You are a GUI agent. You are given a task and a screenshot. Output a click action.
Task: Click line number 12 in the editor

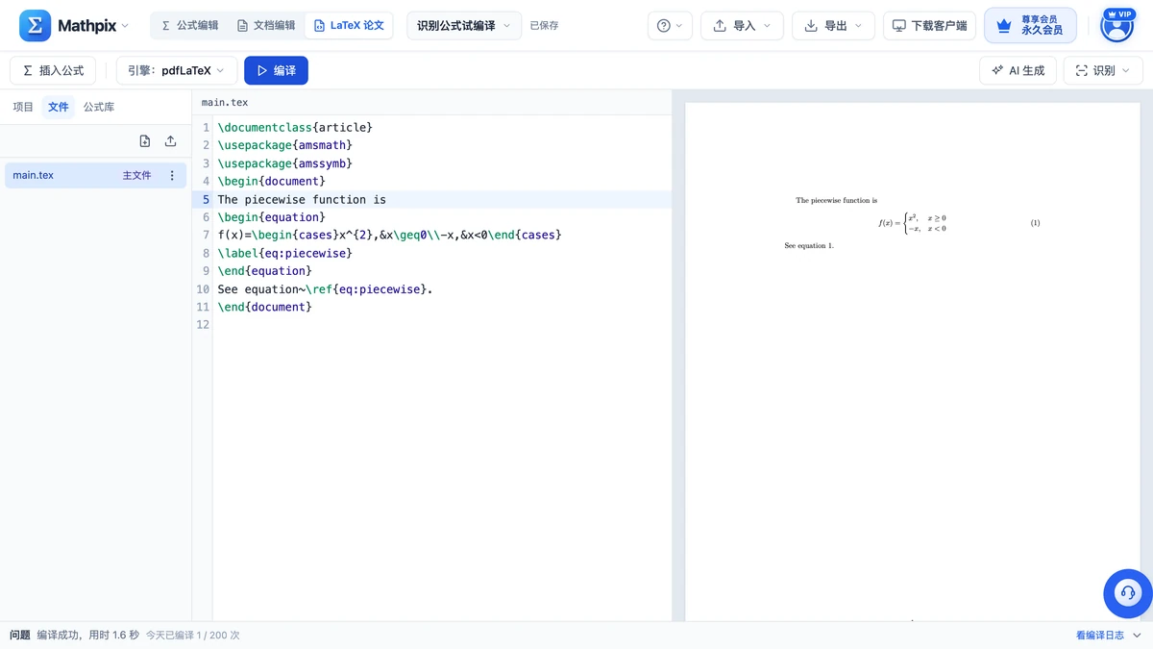203,325
